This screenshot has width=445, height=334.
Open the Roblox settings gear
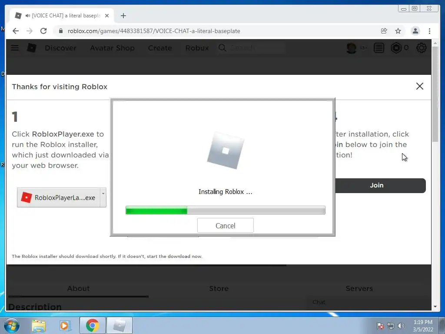(421, 48)
